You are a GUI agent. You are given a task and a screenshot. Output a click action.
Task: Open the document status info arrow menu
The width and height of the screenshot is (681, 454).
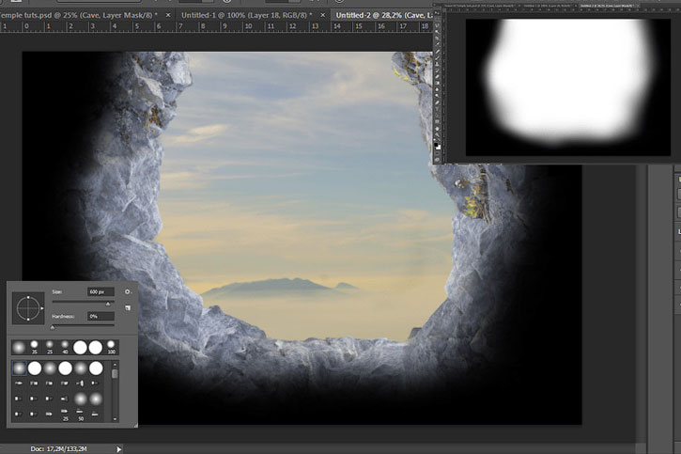[118, 449]
